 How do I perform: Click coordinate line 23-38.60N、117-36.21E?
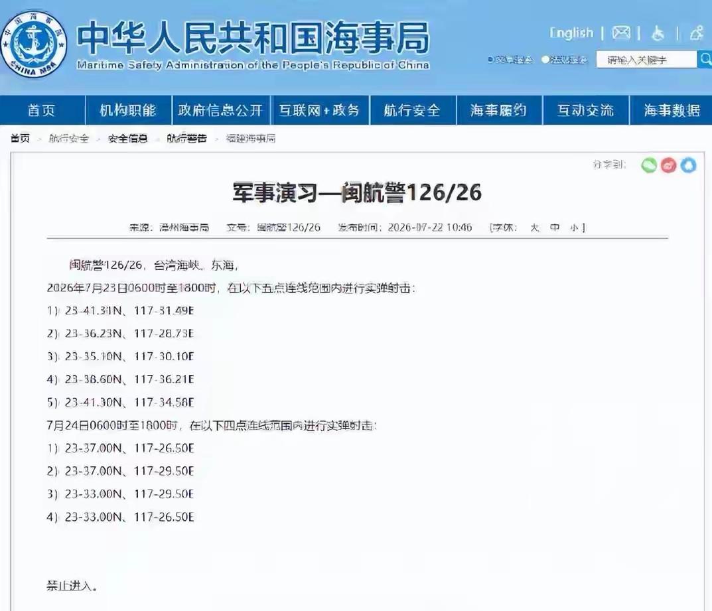pos(120,379)
